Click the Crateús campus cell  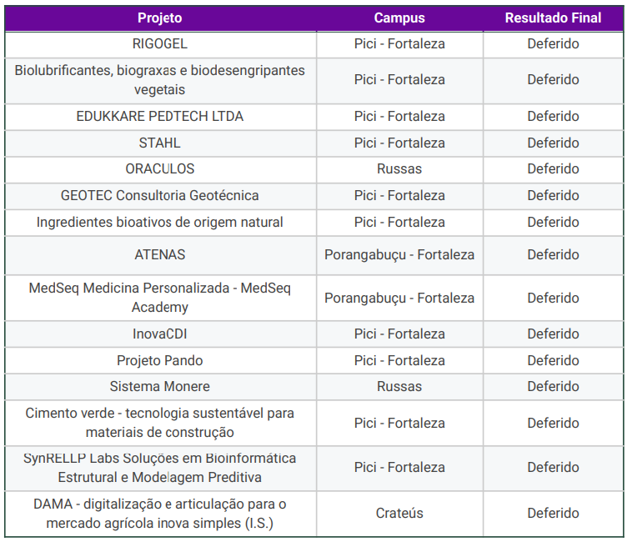[x=399, y=514]
